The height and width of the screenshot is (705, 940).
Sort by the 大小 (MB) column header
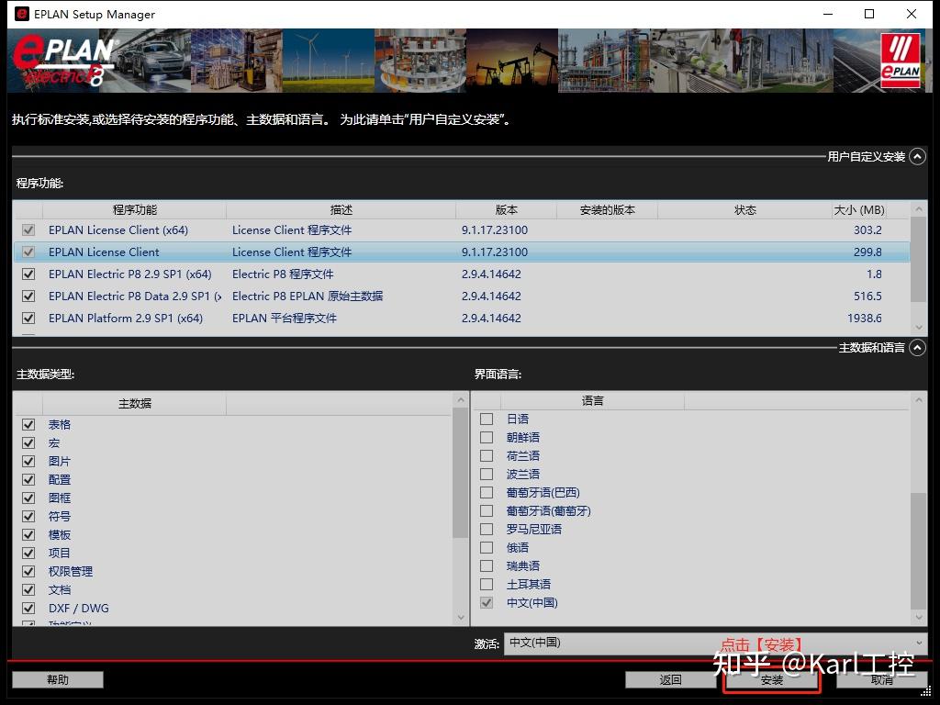859,210
